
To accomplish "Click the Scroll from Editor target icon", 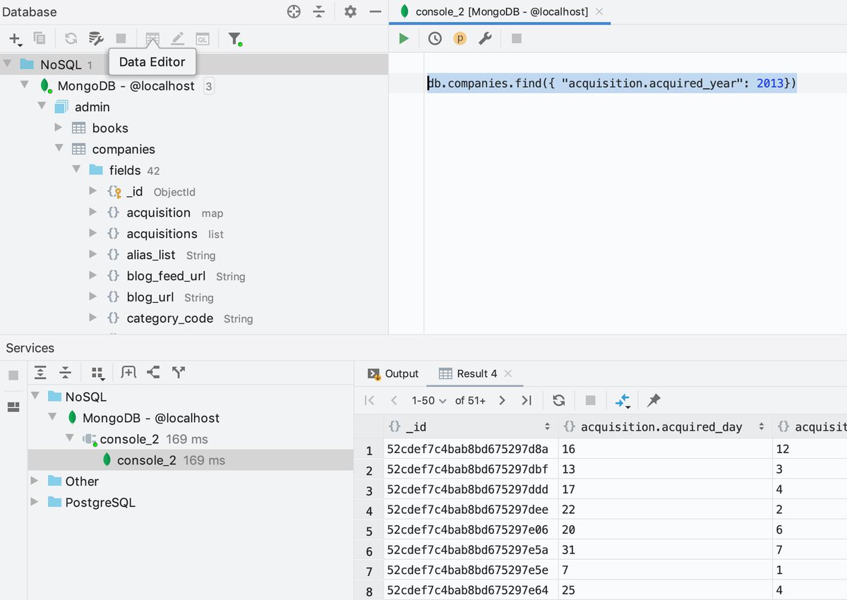I will pyautogui.click(x=294, y=11).
